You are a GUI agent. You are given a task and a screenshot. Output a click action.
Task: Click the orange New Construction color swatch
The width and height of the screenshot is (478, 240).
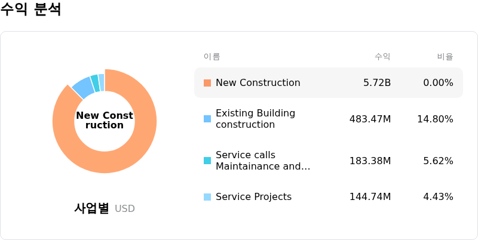pos(207,83)
